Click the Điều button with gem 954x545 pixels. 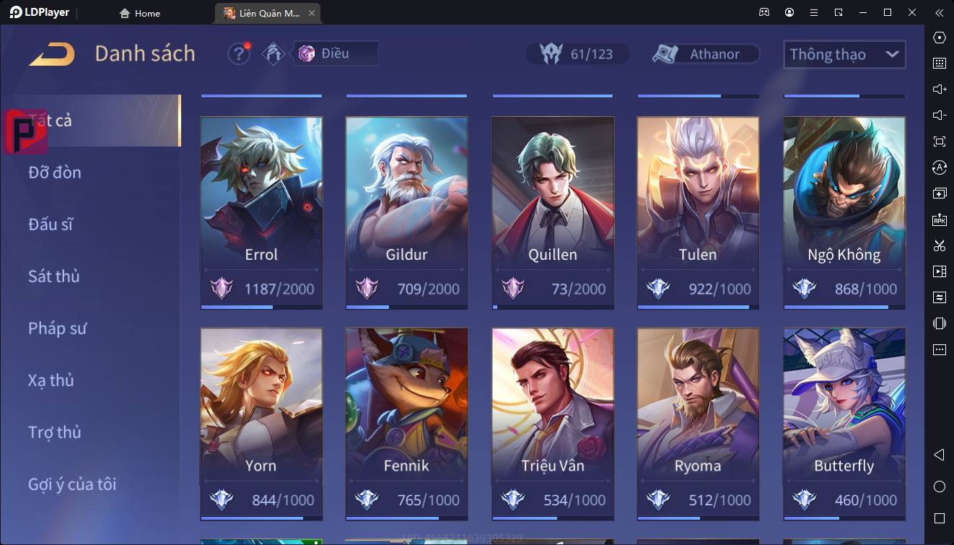tap(336, 53)
